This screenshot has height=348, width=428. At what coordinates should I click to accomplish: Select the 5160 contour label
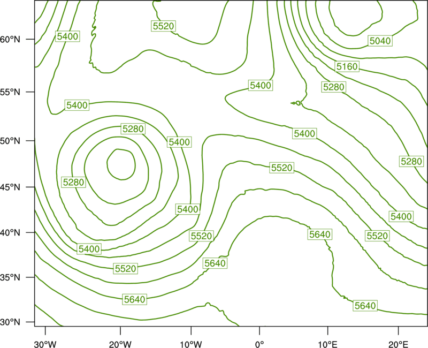[x=347, y=66]
